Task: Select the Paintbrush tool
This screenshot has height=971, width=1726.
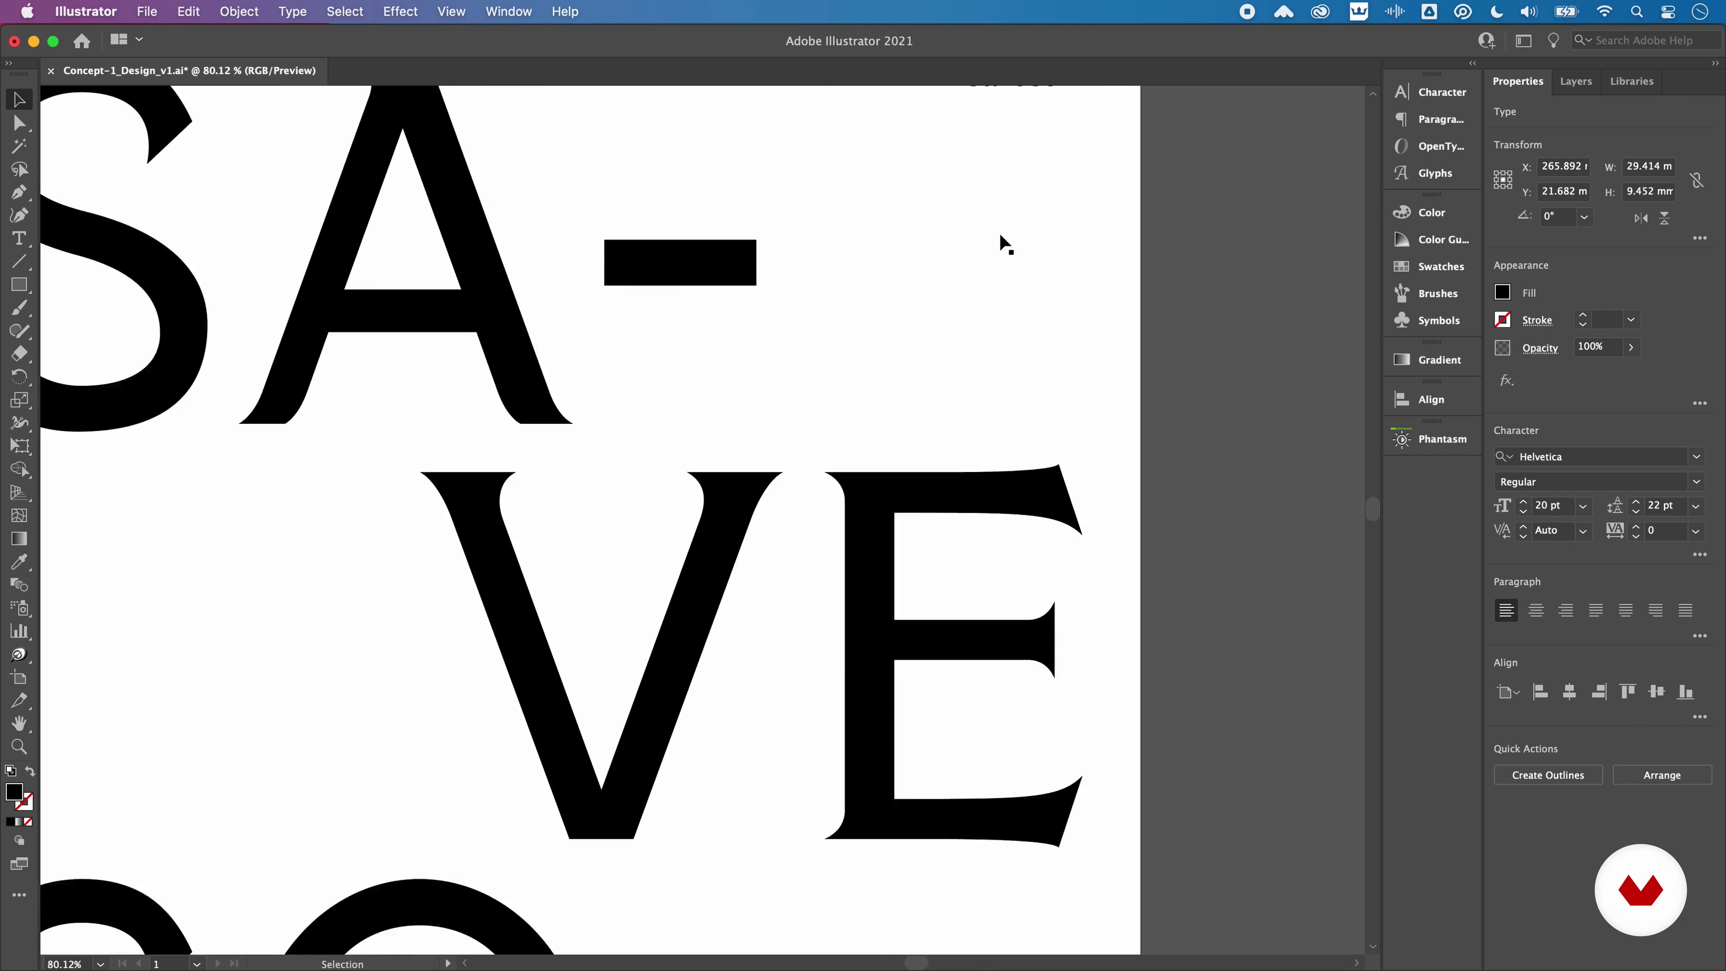Action: click(x=19, y=307)
